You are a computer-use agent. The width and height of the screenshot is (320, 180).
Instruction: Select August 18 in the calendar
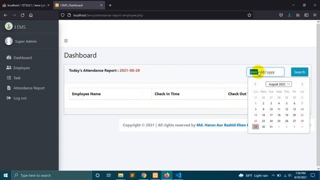[x=279, y=115]
